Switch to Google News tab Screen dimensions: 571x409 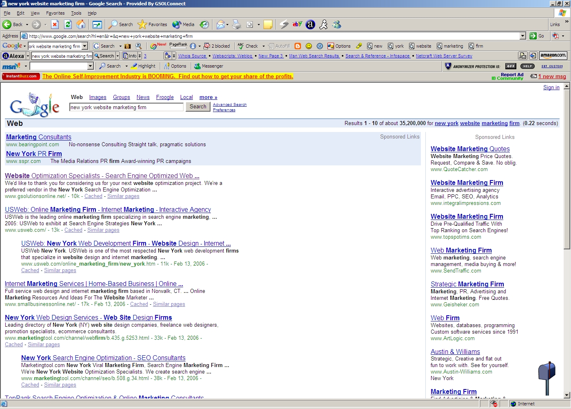143,97
